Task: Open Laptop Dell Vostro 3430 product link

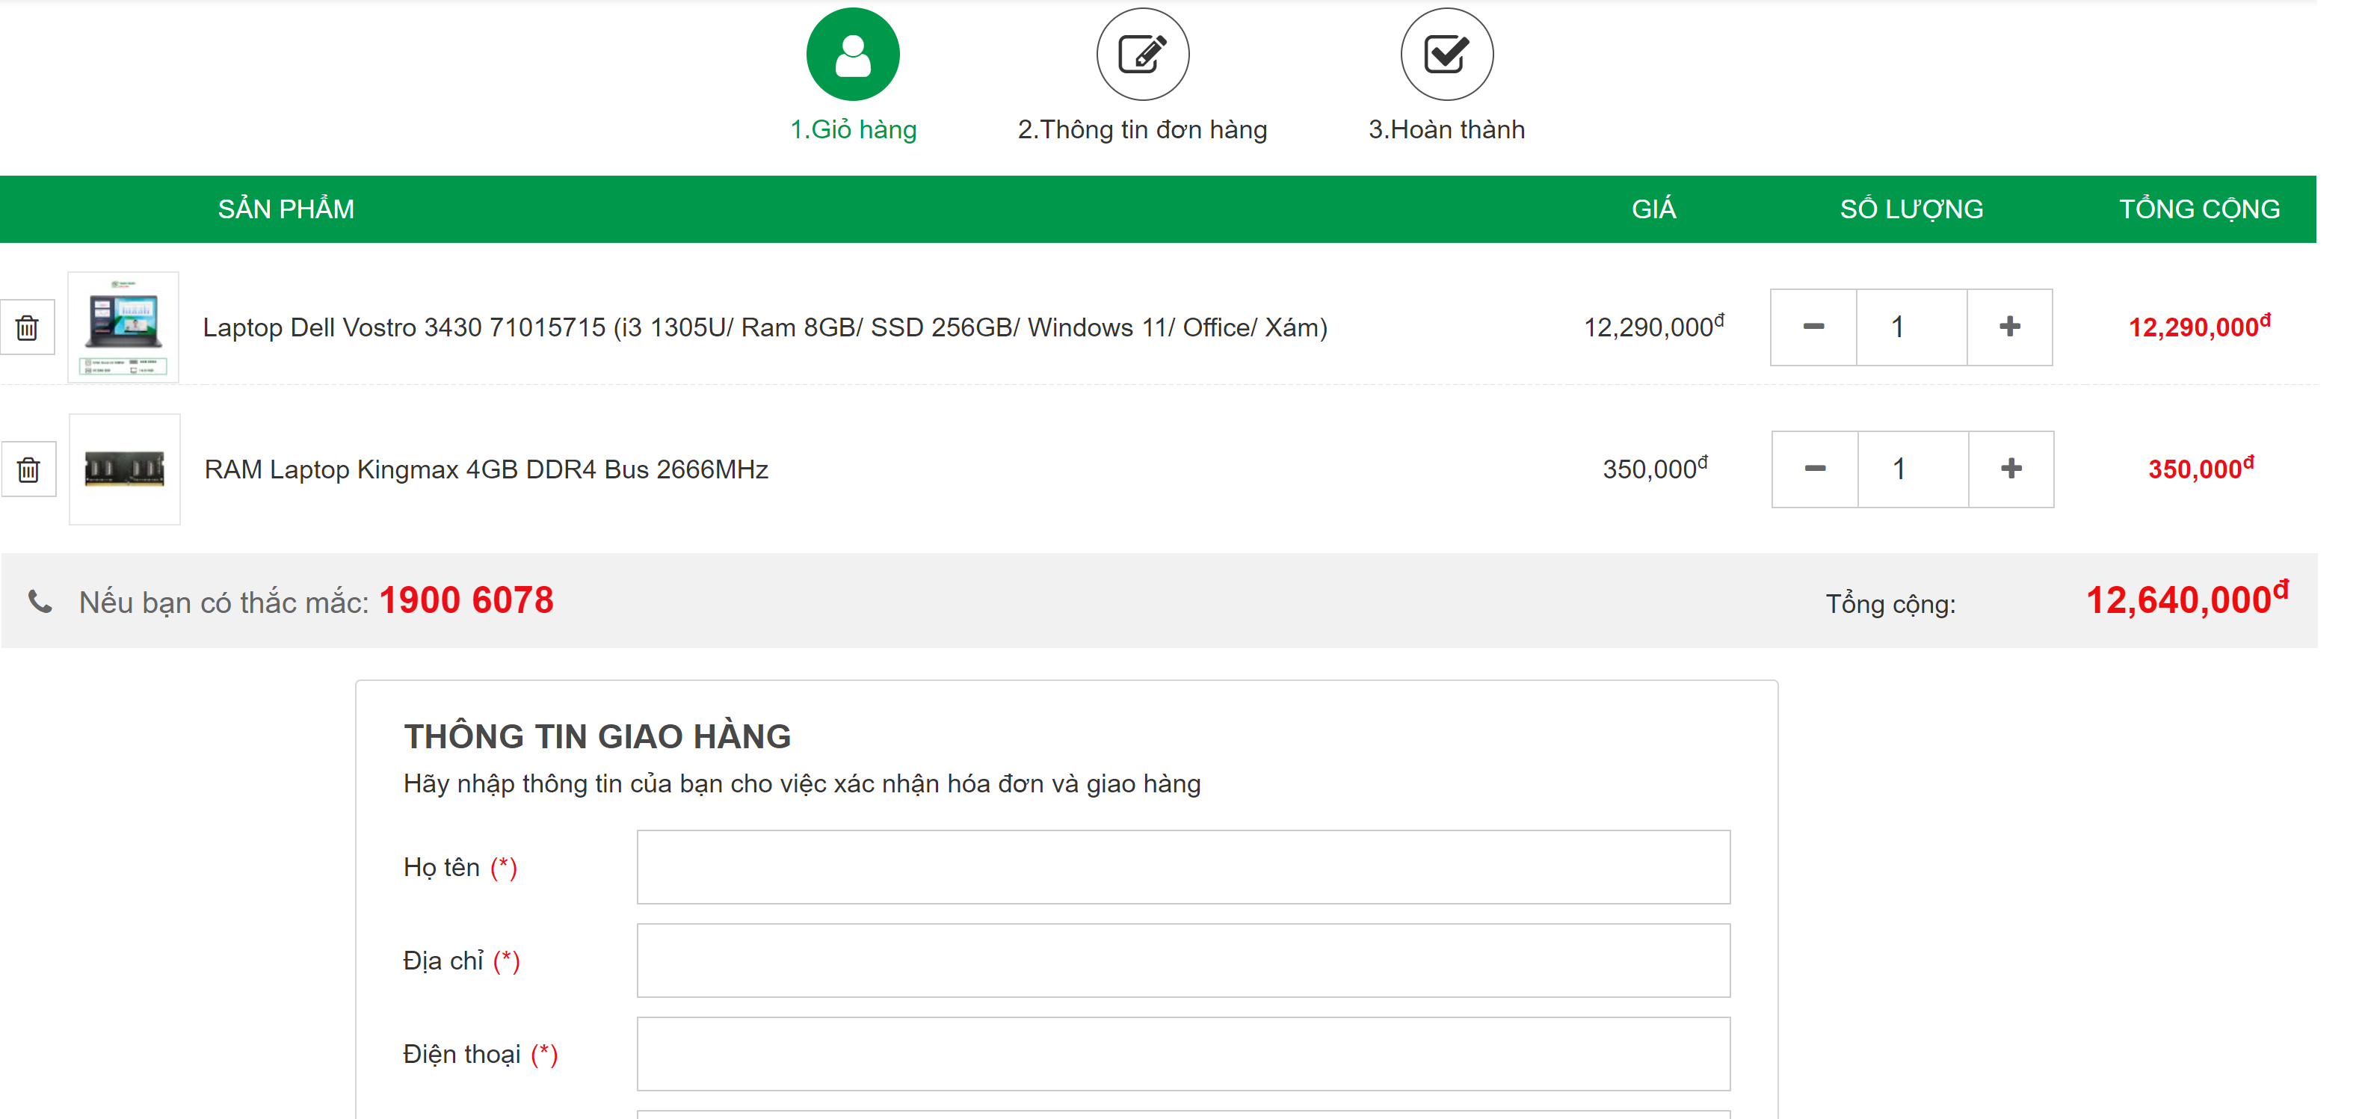Action: click(765, 327)
